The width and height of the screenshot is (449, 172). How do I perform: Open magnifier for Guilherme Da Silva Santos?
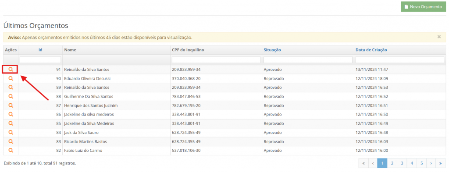click(x=11, y=96)
